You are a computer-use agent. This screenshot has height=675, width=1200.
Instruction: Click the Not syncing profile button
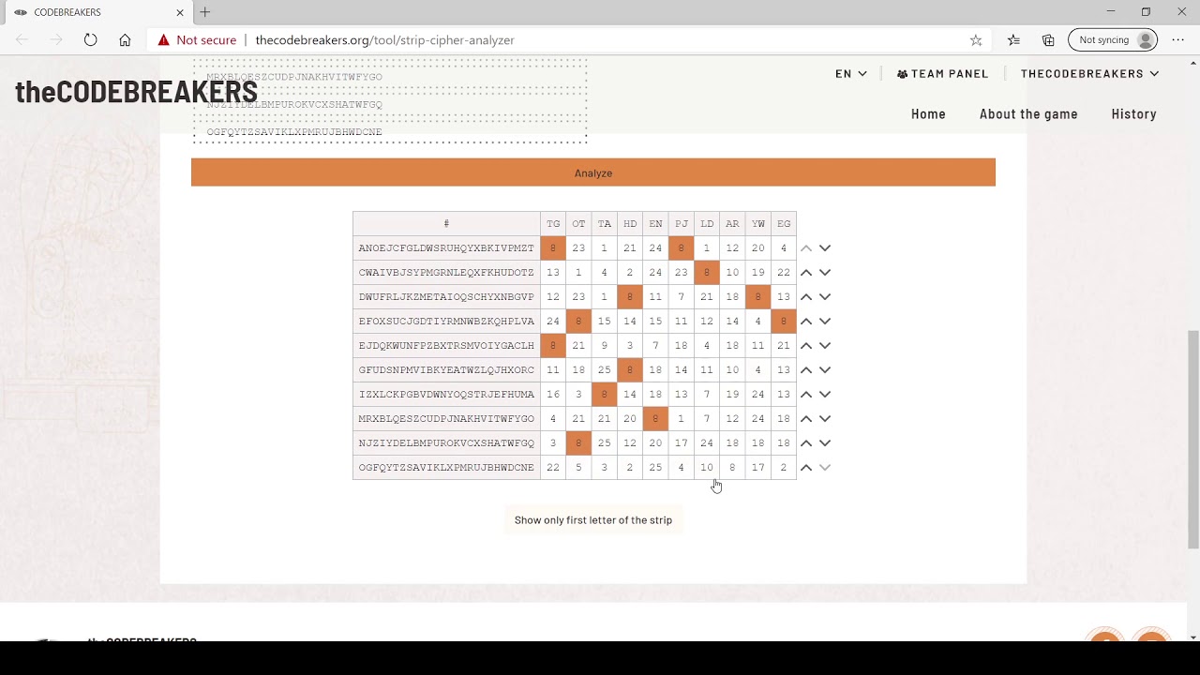(1113, 40)
